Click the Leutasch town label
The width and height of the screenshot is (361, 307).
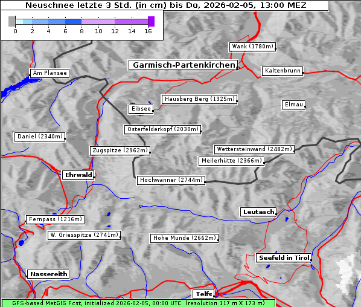(x=258, y=212)
